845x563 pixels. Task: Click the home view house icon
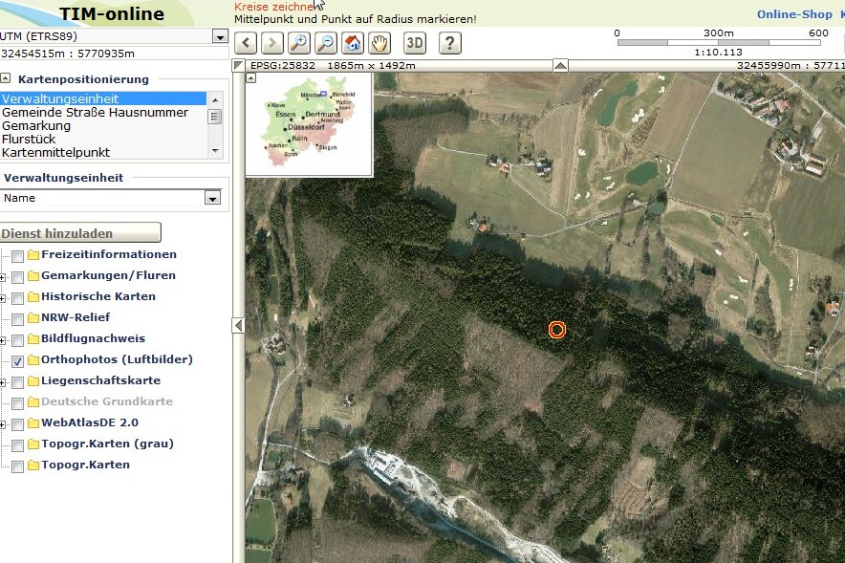353,43
